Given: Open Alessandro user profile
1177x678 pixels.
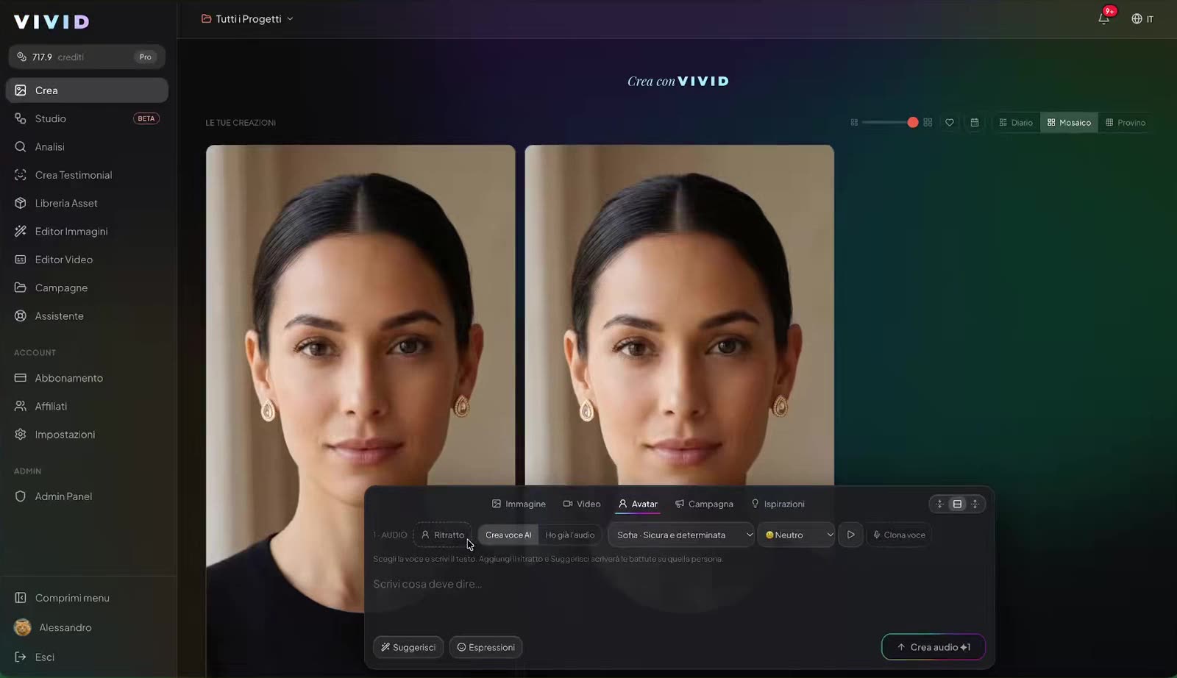Looking at the screenshot, I should 87,627.
